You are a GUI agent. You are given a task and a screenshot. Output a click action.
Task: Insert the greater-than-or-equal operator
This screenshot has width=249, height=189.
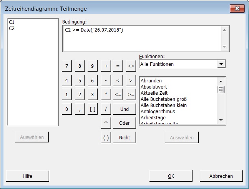(131, 95)
